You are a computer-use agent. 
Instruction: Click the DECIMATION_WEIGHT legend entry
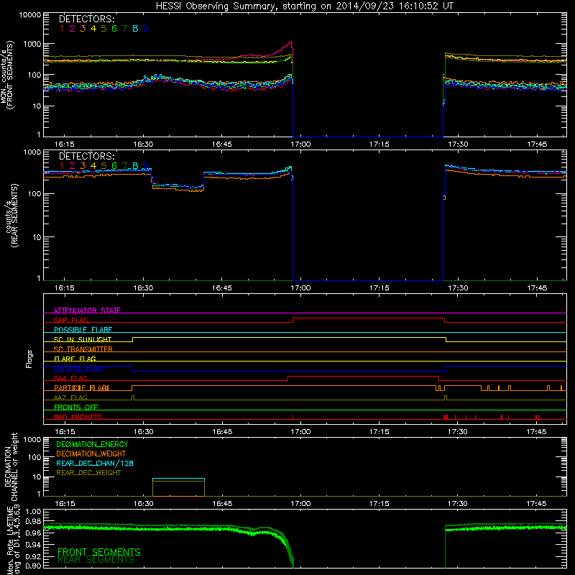point(91,454)
